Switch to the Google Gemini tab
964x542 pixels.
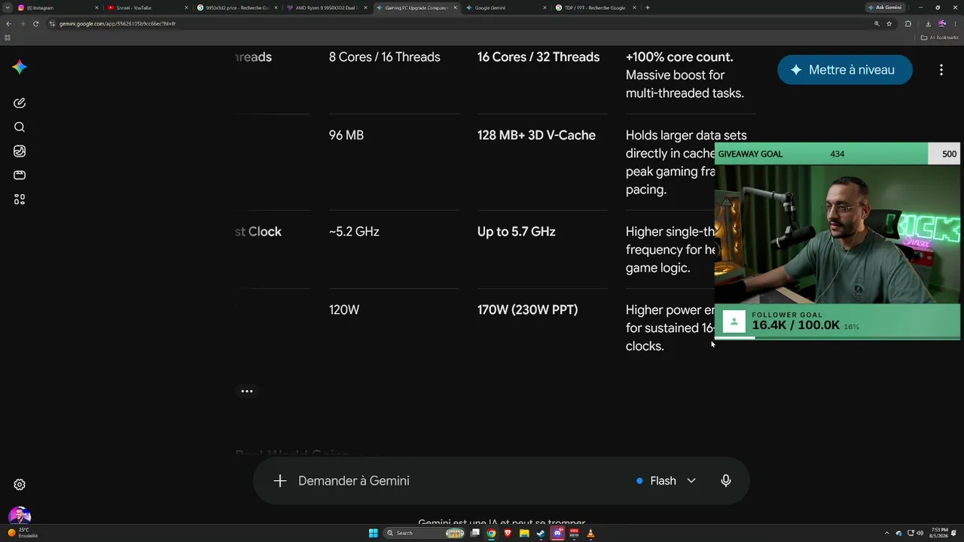[506, 8]
